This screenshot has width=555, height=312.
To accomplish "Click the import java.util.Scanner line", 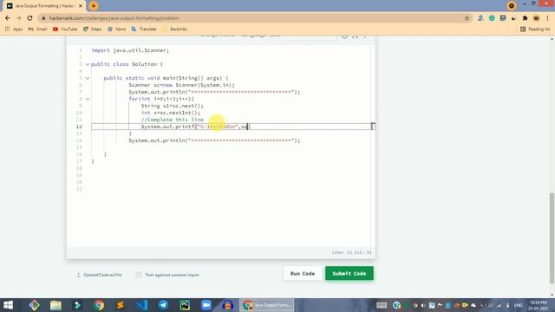I will pos(130,50).
